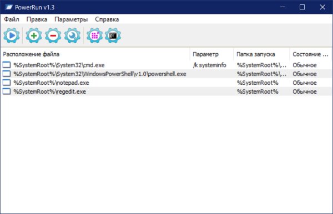
Task: Select the %SystemRoot%\System32\cmd.exe entry
Action: click(59, 65)
